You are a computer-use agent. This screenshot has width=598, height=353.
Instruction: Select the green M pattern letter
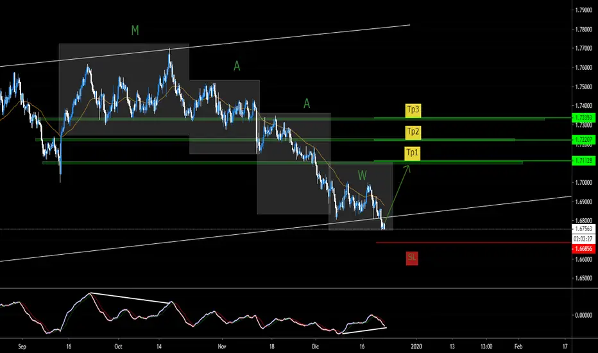click(135, 31)
